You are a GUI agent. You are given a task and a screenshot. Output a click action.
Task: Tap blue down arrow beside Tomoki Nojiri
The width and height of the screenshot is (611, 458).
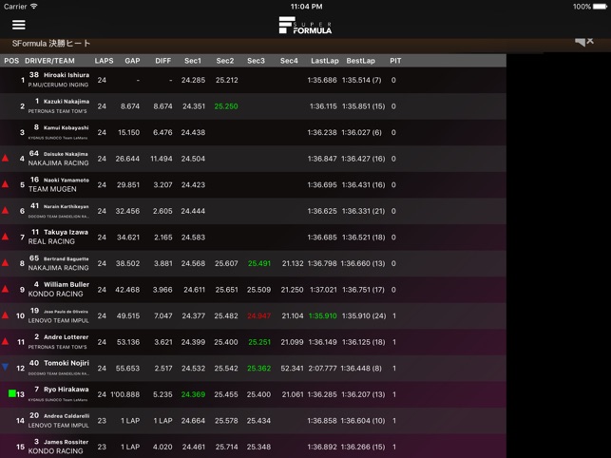click(x=5, y=367)
